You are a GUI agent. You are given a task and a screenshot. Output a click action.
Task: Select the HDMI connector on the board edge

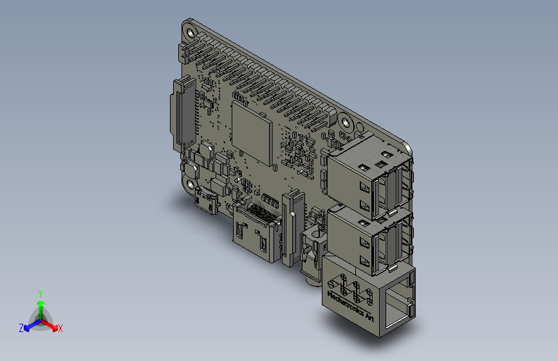(257, 233)
